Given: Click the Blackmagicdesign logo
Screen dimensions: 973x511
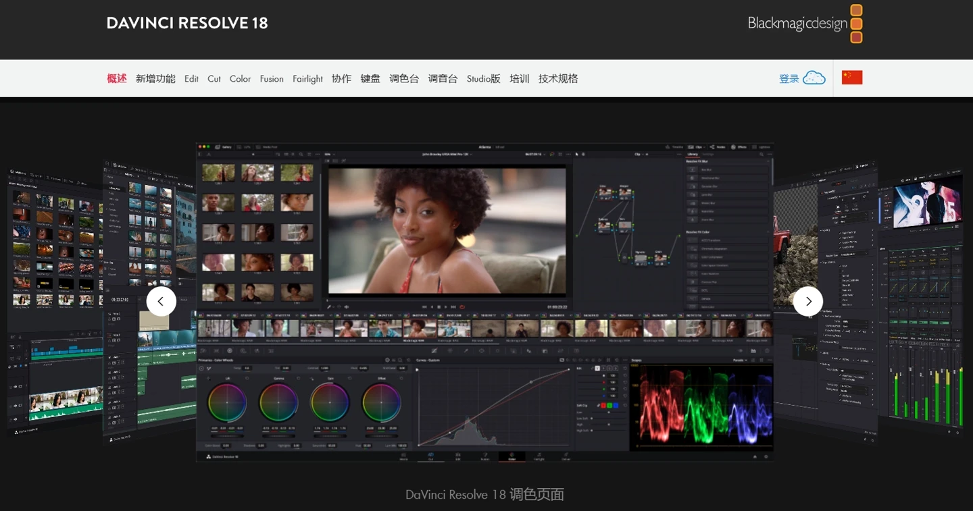Looking at the screenshot, I should coord(805,24).
